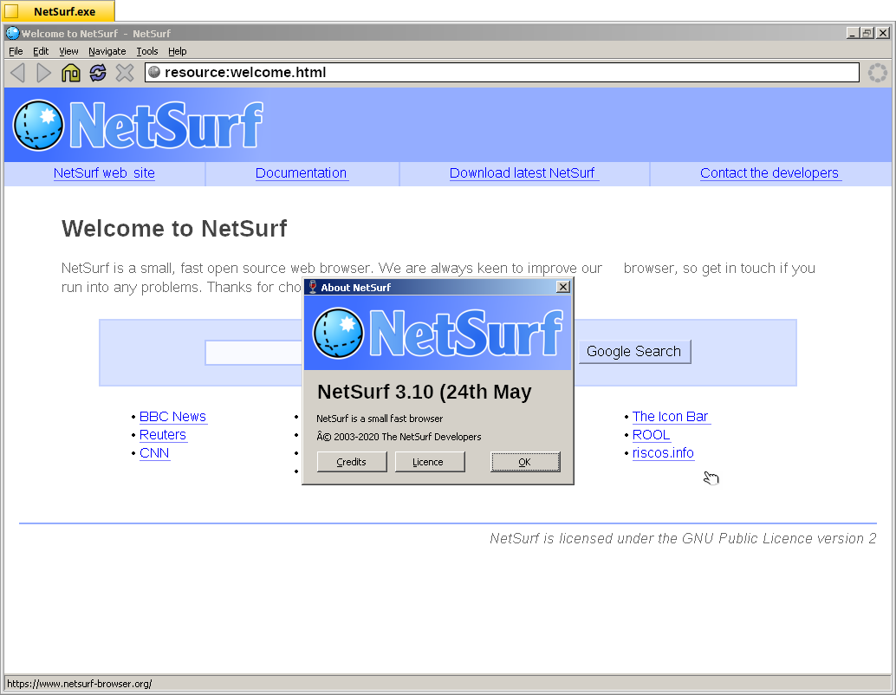Image resolution: width=896 pixels, height=695 pixels.
Task: Click the Forward navigation arrow
Action: pos(44,73)
